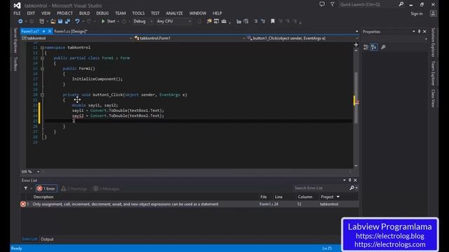This screenshot has height=252, width=449.
Task: Pin the Error List panel pushpin icon
Action: pos(349,181)
